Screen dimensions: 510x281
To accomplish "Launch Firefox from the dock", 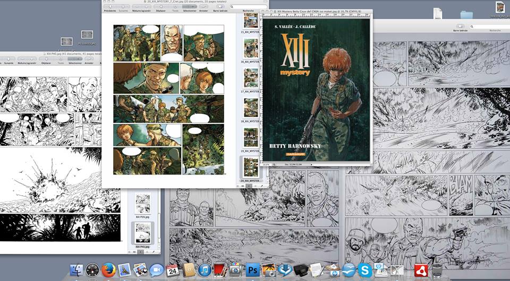I will (x=108, y=270).
